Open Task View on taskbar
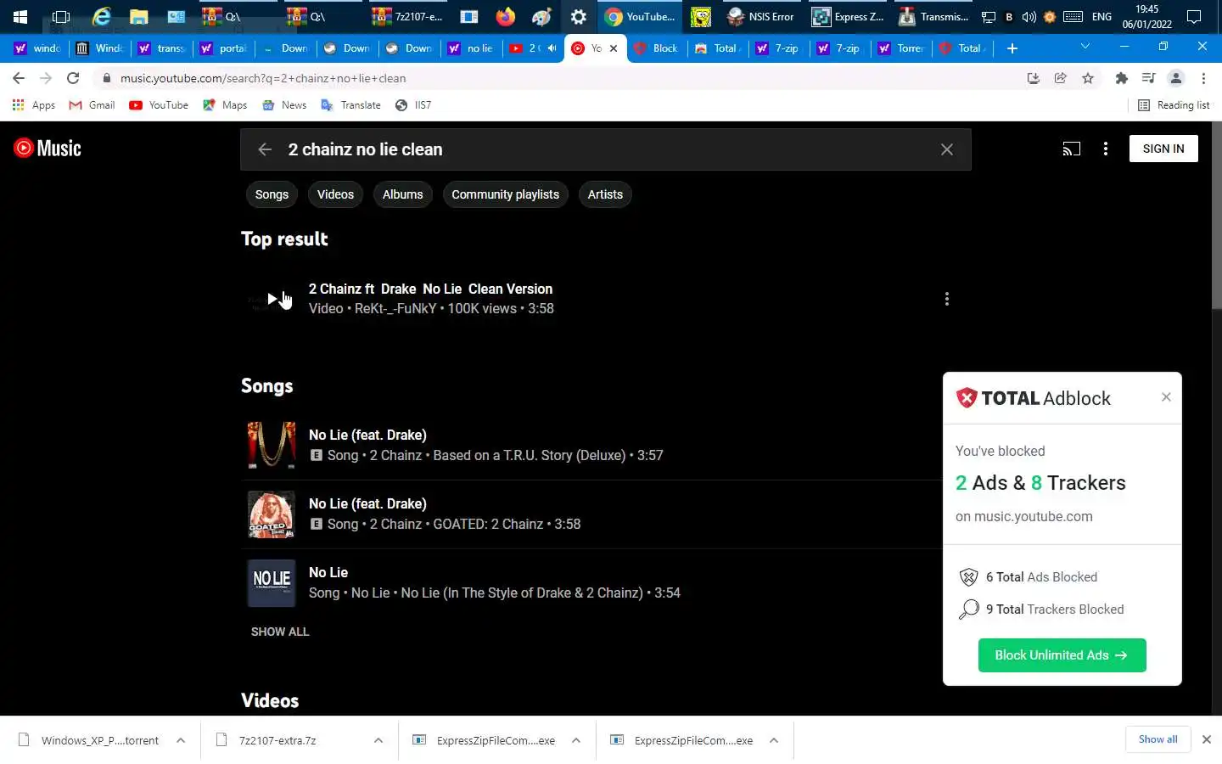This screenshot has height=764, width=1222. pyautogui.click(x=61, y=16)
